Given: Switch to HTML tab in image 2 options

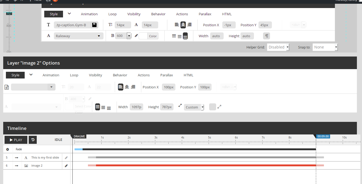Looking at the screenshot, I should point(188,75).
